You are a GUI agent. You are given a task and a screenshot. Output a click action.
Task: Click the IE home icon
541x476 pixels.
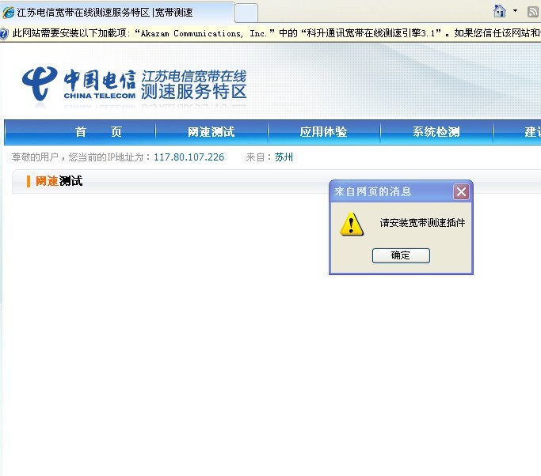tap(500, 11)
